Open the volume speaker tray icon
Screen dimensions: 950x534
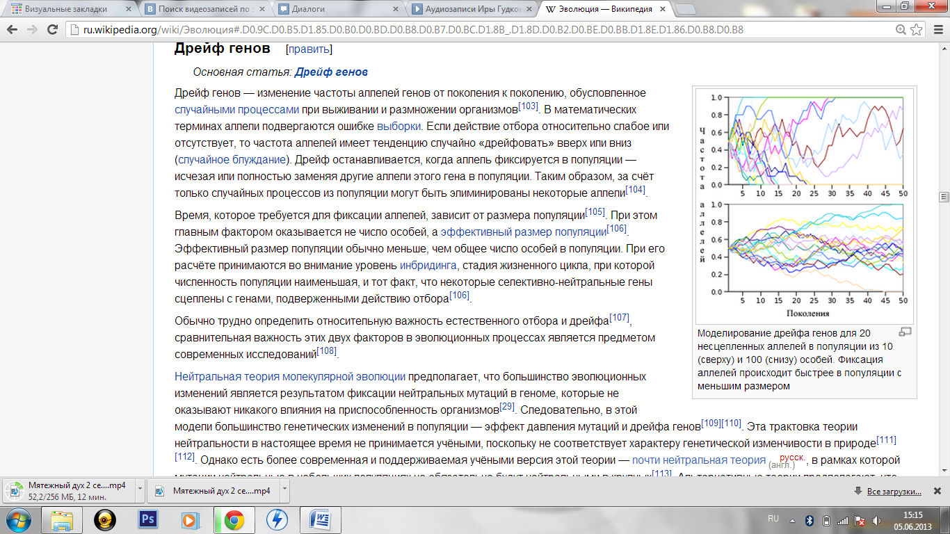tap(876, 519)
